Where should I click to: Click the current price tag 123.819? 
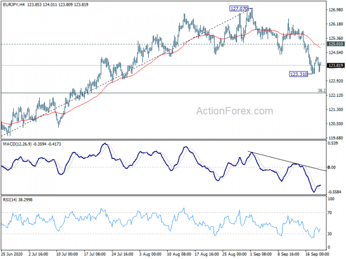336,66
